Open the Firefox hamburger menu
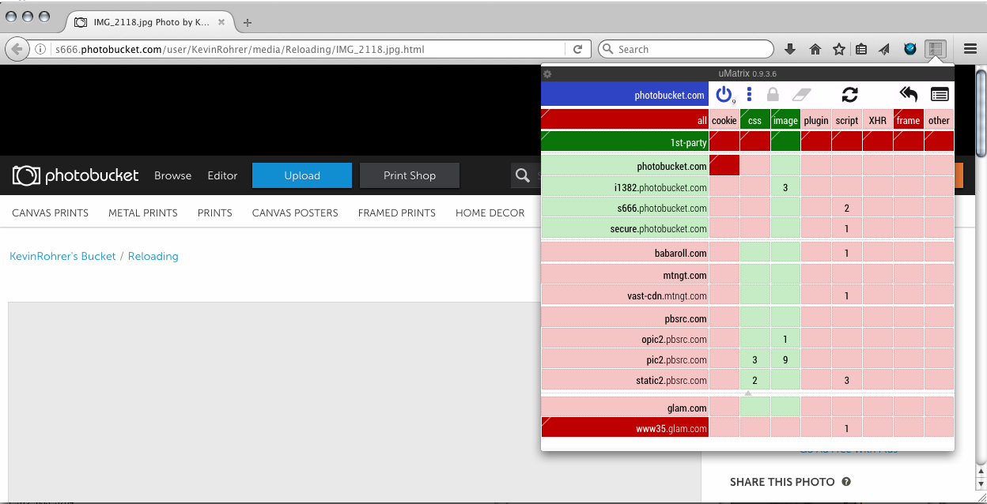The height and width of the screenshot is (504, 987). coord(970,49)
